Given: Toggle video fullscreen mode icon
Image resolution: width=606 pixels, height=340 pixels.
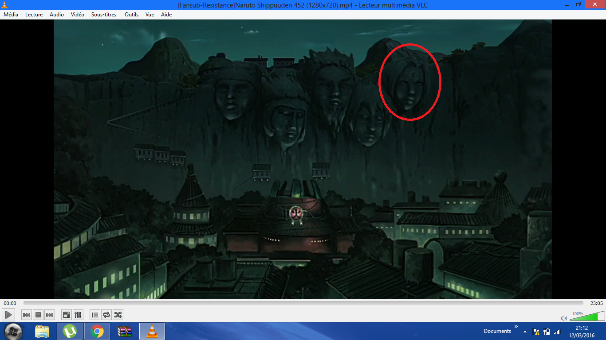Looking at the screenshot, I should click(67, 315).
